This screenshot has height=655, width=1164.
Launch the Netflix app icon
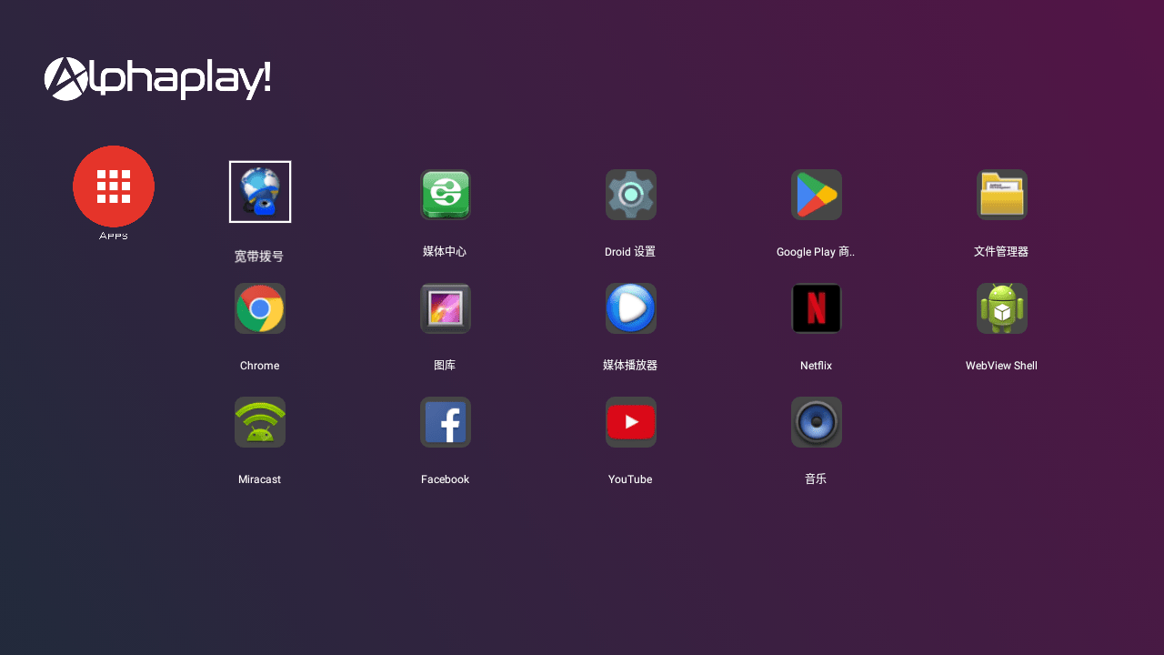817,308
